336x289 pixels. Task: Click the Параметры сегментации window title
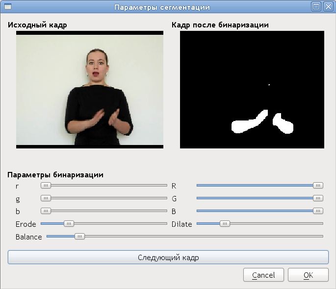click(162, 7)
